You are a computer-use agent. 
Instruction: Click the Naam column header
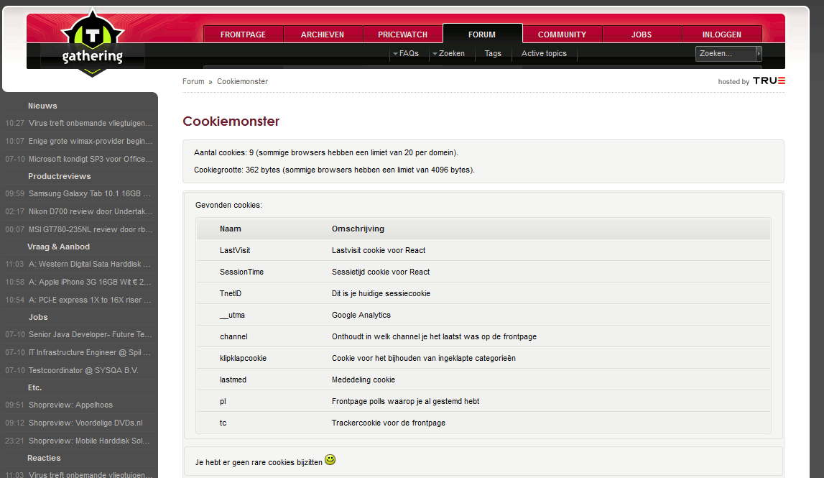(230, 229)
